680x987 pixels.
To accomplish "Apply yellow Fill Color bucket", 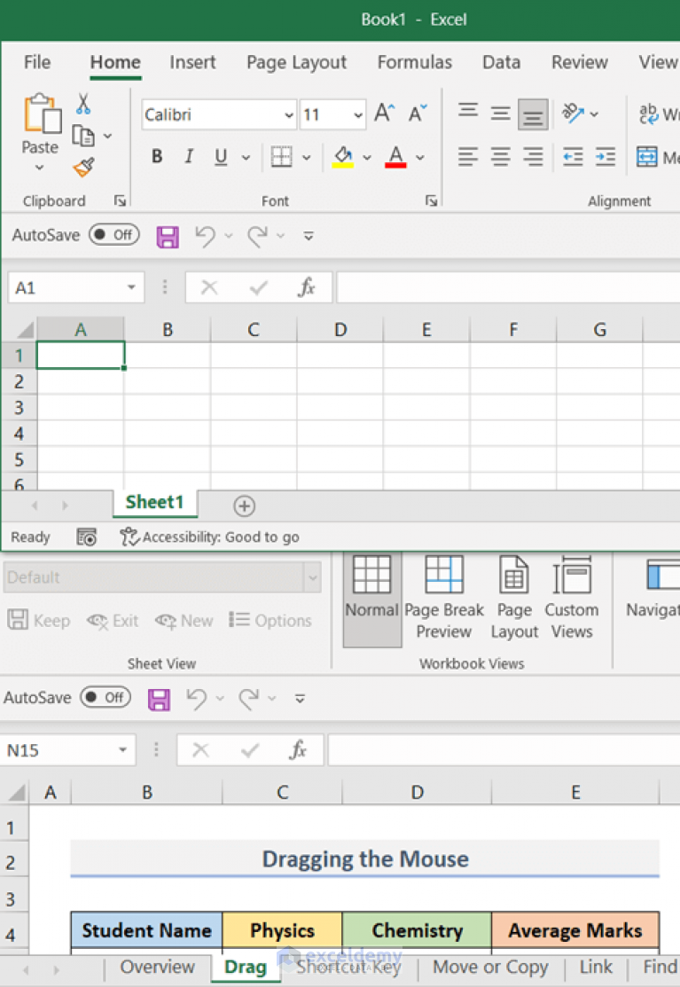I will [x=343, y=156].
